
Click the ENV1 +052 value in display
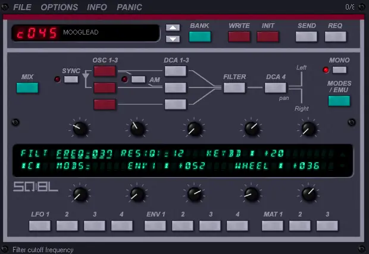coord(166,166)
